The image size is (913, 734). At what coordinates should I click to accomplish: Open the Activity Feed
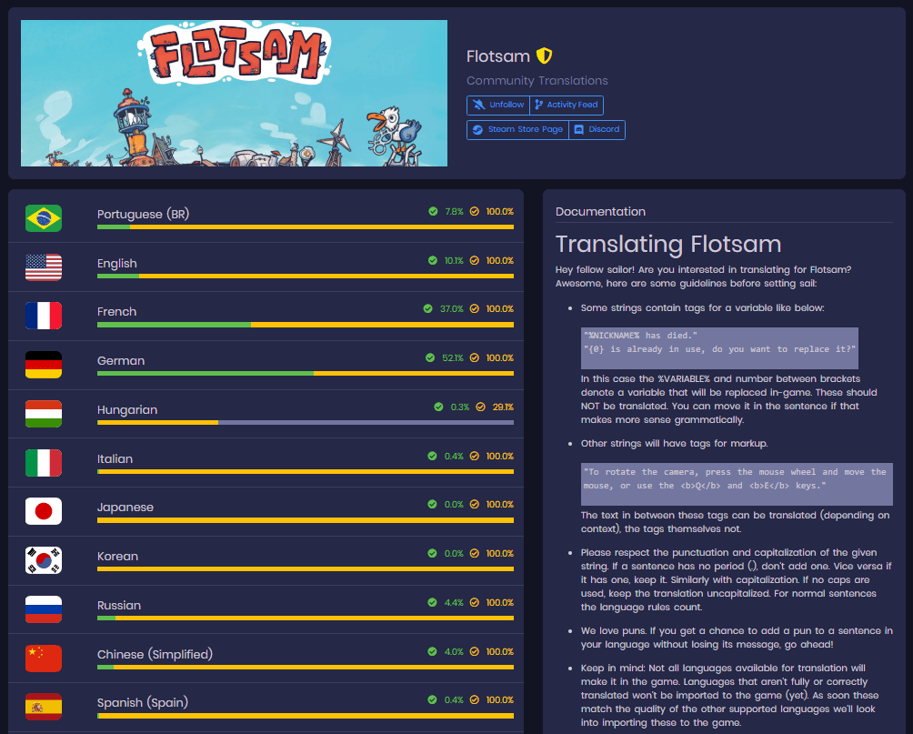click(567, 105)
